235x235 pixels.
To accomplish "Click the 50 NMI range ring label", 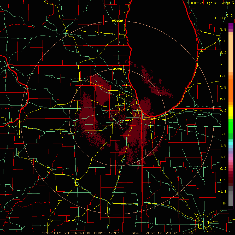I will coord(117,69).
